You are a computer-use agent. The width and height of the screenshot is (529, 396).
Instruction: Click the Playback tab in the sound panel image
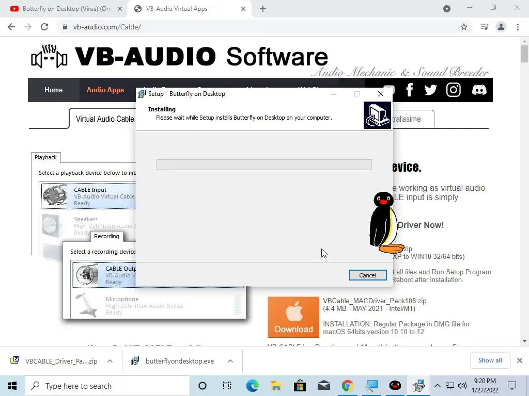coord(46,157)
